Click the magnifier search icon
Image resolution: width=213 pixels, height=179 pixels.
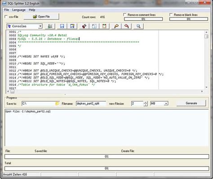coord(138,26)
